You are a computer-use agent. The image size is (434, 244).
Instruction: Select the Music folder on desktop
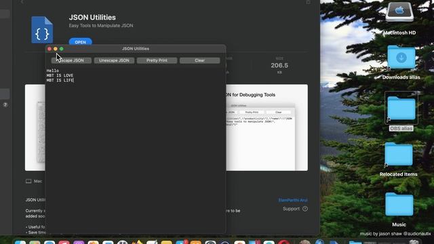pyautogui.click(x=399, y=205)
